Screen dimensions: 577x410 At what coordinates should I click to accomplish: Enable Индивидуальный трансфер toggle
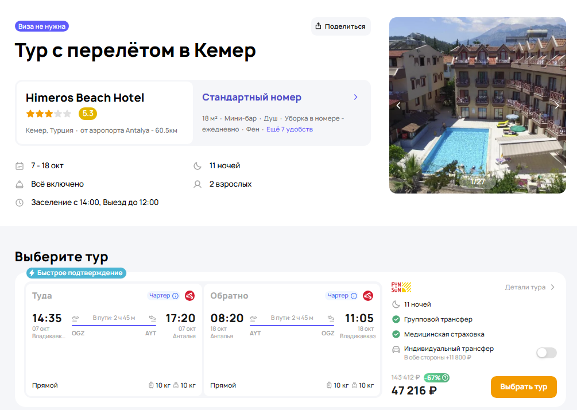click(x=546, y=353)
